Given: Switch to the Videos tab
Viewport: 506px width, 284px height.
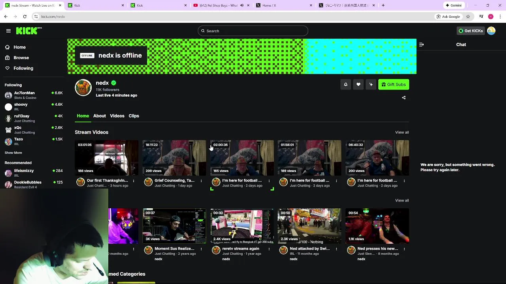Looking at the screenshot, I should 117,116.
